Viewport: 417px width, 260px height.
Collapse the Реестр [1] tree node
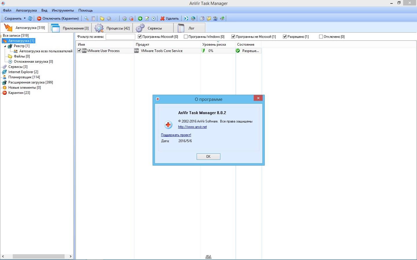[x=5, y=46]
